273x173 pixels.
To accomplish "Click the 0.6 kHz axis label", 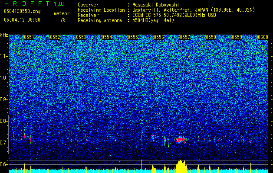I will pyautogui.click(x=3, y=164).
